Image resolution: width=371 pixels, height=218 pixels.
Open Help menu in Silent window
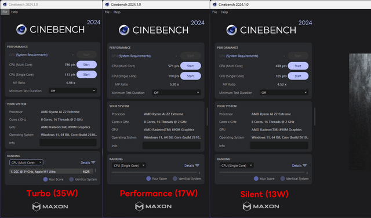click(x=224, y=12)
